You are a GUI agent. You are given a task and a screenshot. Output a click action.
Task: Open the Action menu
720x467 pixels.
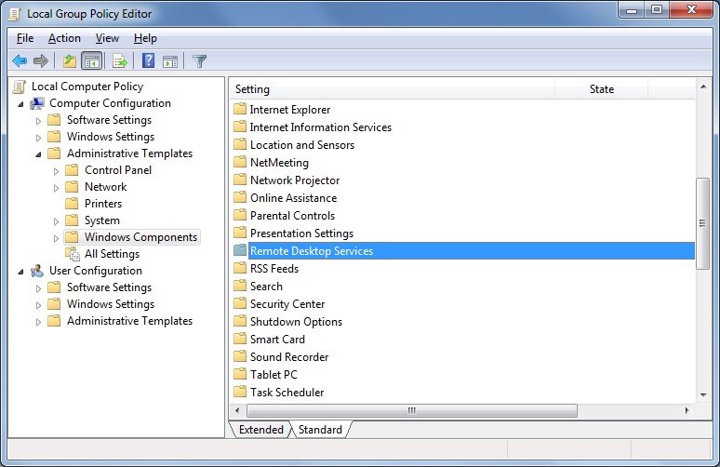point(64,38)
